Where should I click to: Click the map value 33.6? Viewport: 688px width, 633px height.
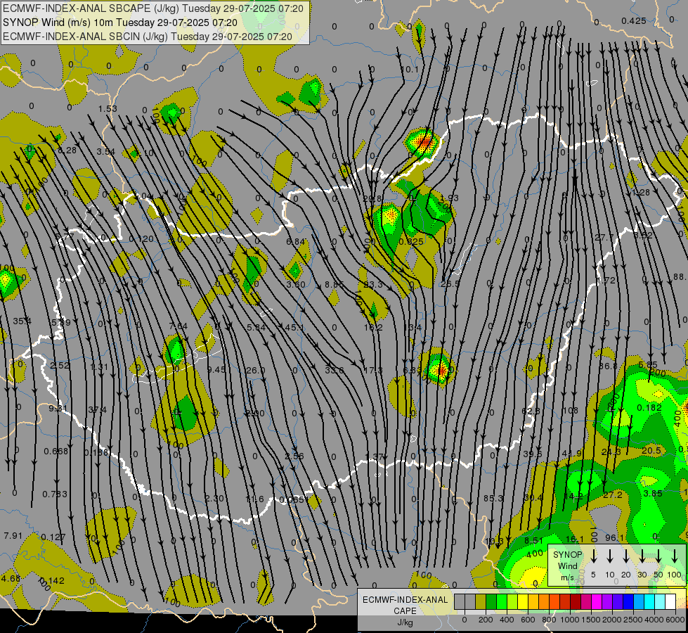pos(334,371)
